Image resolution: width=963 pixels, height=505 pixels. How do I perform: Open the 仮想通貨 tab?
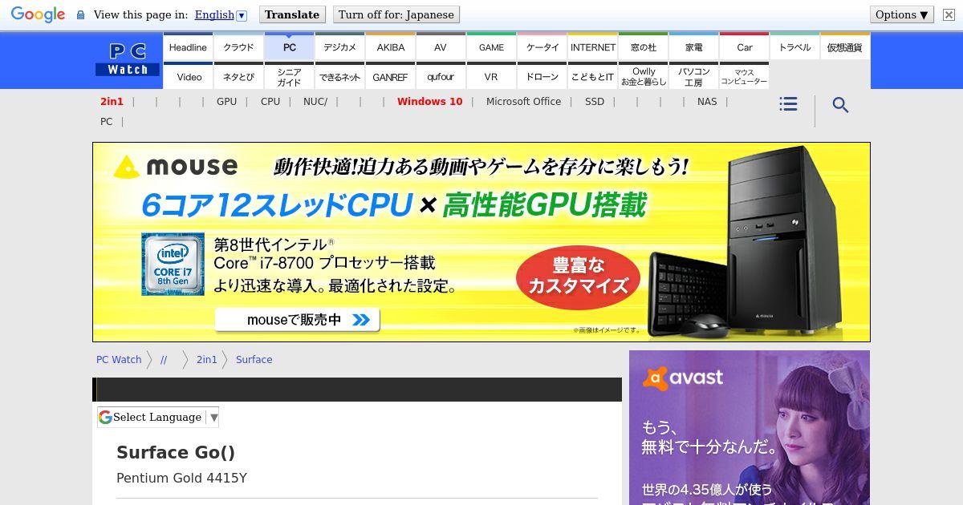[845, 46]
